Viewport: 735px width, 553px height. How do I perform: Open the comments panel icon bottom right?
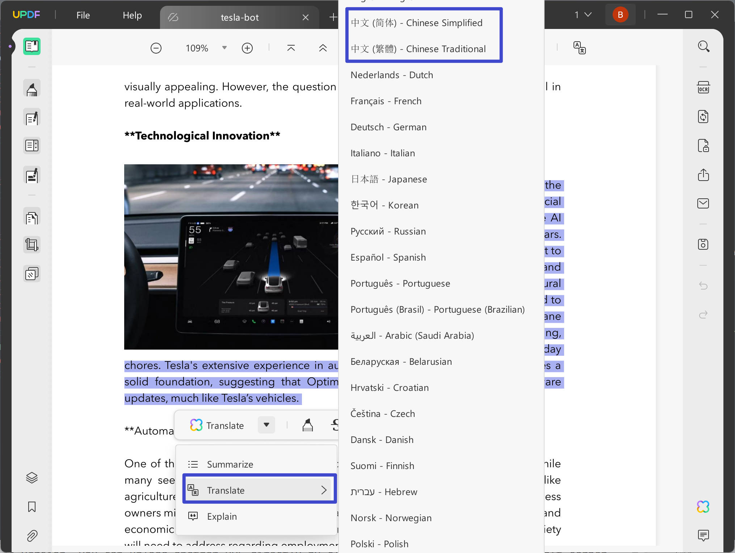[703, 535]
